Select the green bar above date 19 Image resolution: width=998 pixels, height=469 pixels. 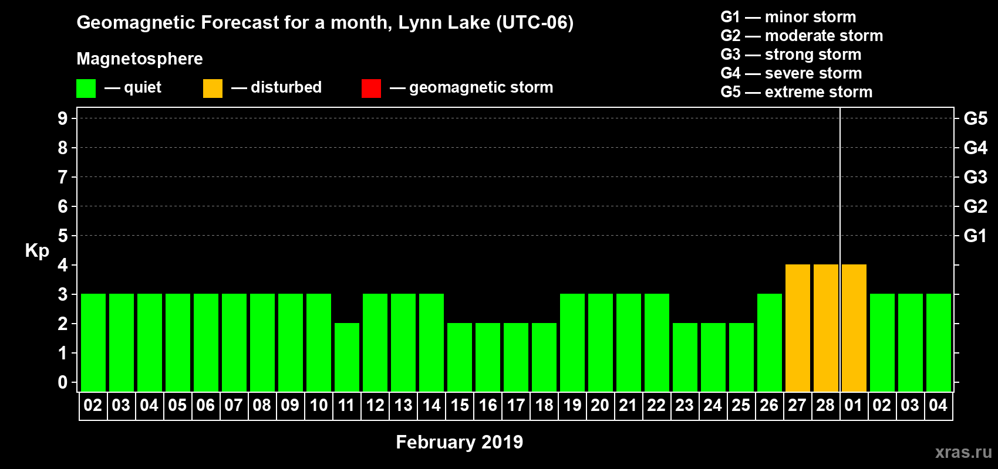(572, 343)
